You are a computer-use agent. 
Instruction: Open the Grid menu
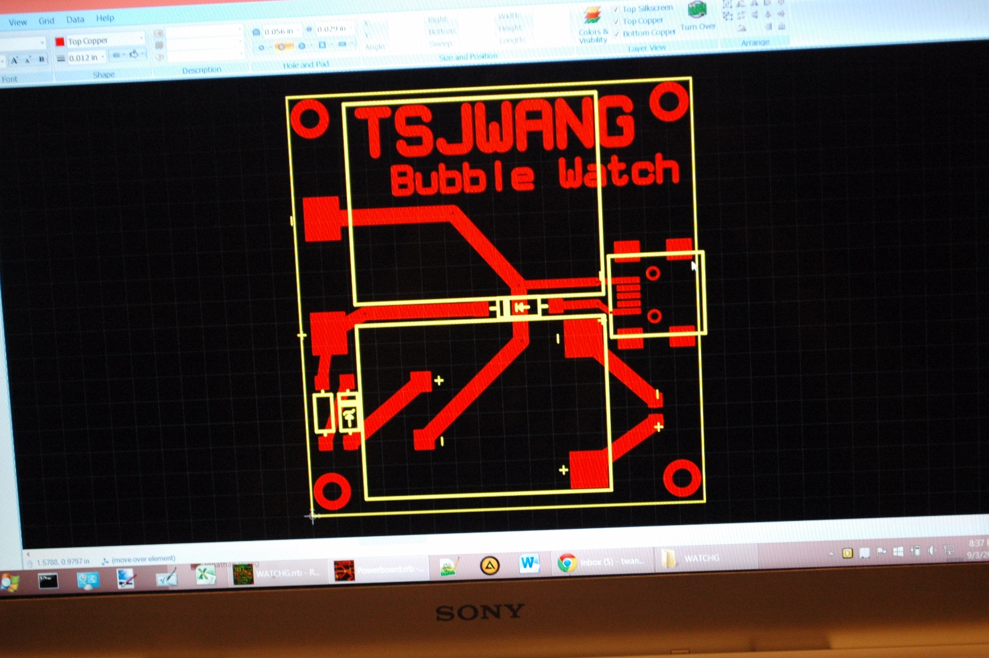click(46, 21)
